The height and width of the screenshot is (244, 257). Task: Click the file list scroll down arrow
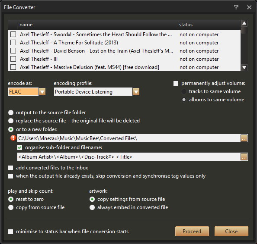point(244,67)
